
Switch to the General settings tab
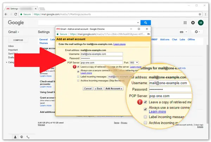[43, 40]
